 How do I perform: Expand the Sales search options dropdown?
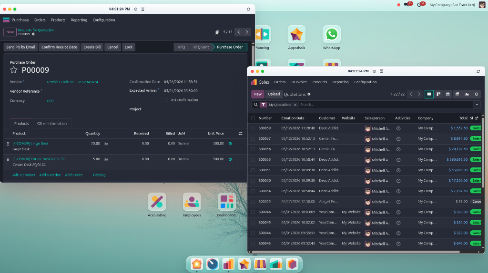(477, 105)
